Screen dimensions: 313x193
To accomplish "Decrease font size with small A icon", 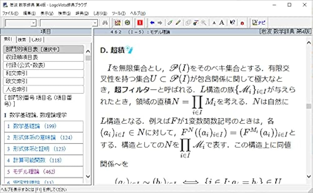I will (215, 23).
